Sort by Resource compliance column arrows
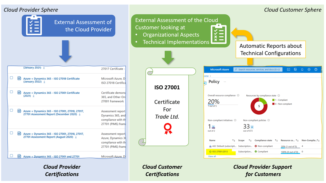 click(298, 140)
